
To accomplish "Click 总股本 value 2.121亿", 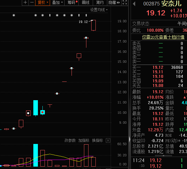I will [x=155, y=146].
